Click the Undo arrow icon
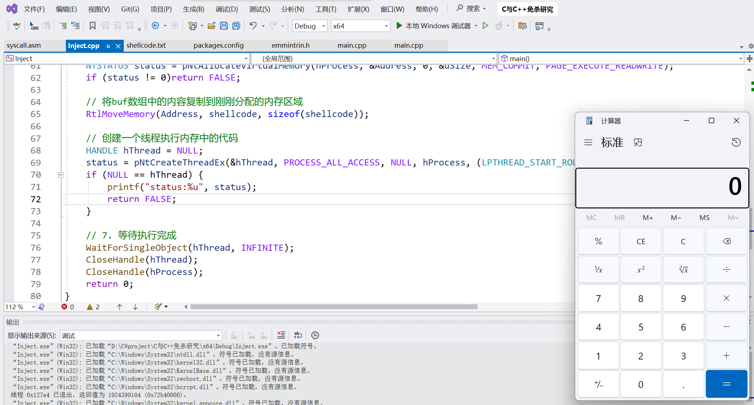754x405 pixels. pyautogui.click(x=253, y=26)
